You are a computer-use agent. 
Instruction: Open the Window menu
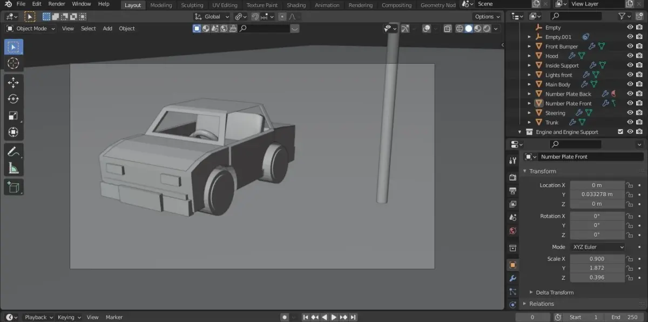[x=82, y=4]
